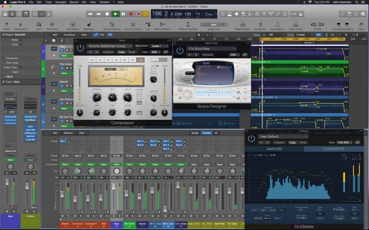Click the Record button in transport

pyautogui.click(x=131, y=14)
